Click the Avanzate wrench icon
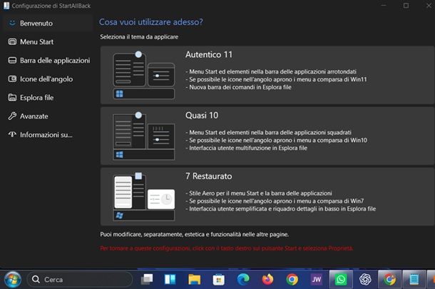 (12, 116)
